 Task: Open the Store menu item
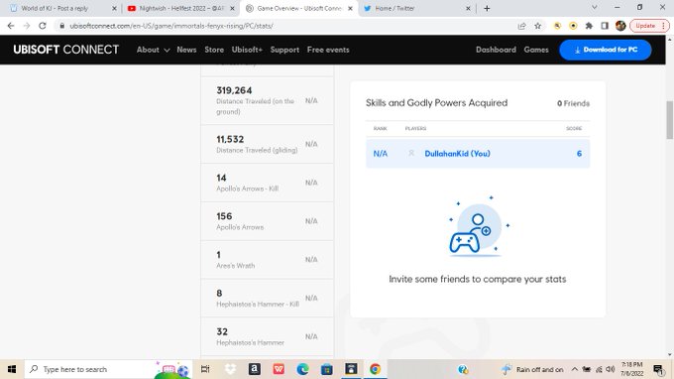click(x=214, y=50)
